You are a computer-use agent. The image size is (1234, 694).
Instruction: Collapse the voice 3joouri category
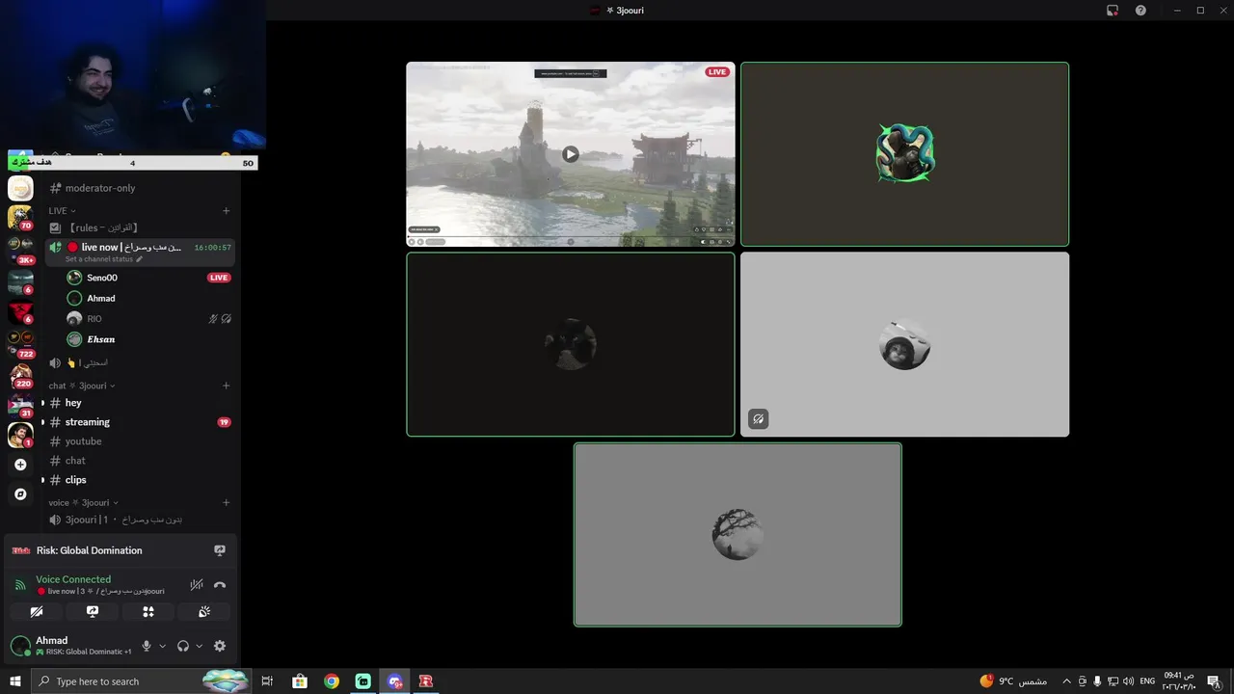coord(84,502)
